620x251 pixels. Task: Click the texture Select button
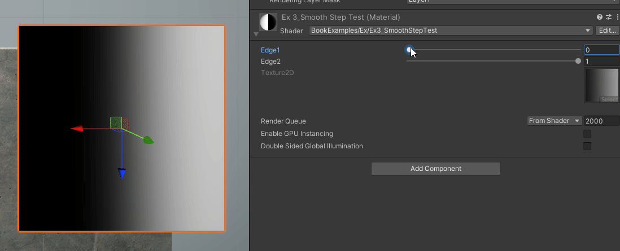[609, 99]
